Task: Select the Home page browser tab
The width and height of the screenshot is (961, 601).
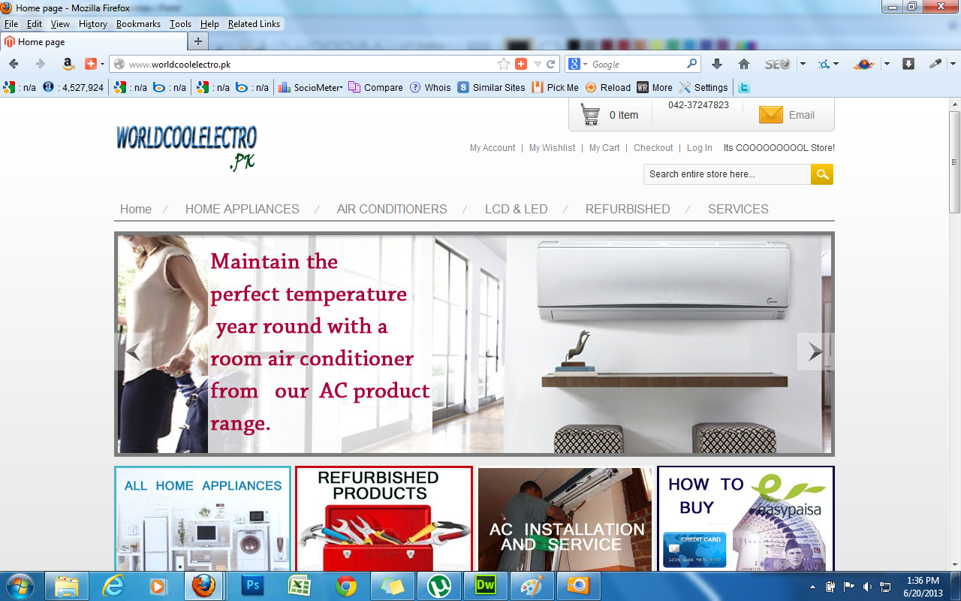Action: (x=93, y=41)
